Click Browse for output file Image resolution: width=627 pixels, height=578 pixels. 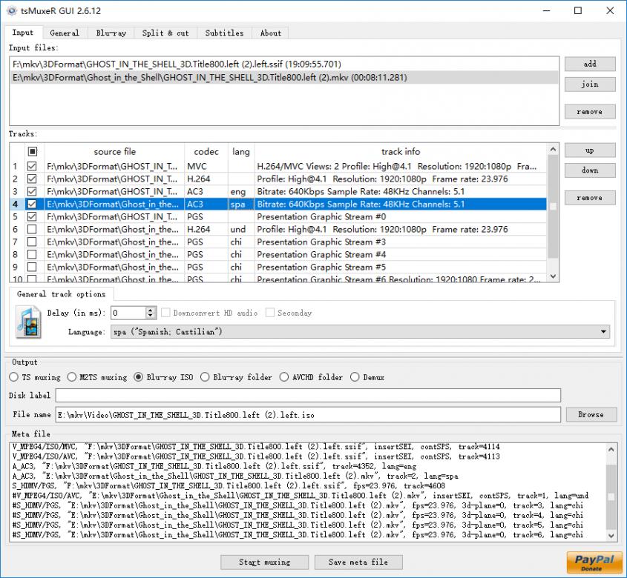point(591,415)
